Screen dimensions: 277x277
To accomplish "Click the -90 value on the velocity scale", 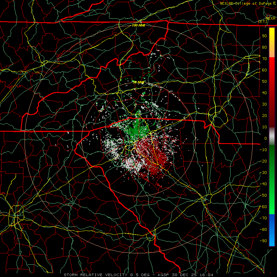I will coord(263,241).
